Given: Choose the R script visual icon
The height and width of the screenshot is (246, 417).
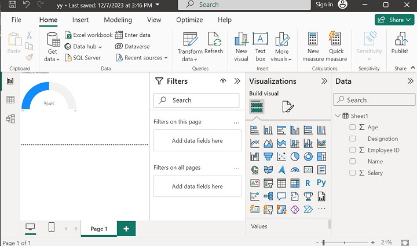Looking at the screenshot, I should [308, 183].
